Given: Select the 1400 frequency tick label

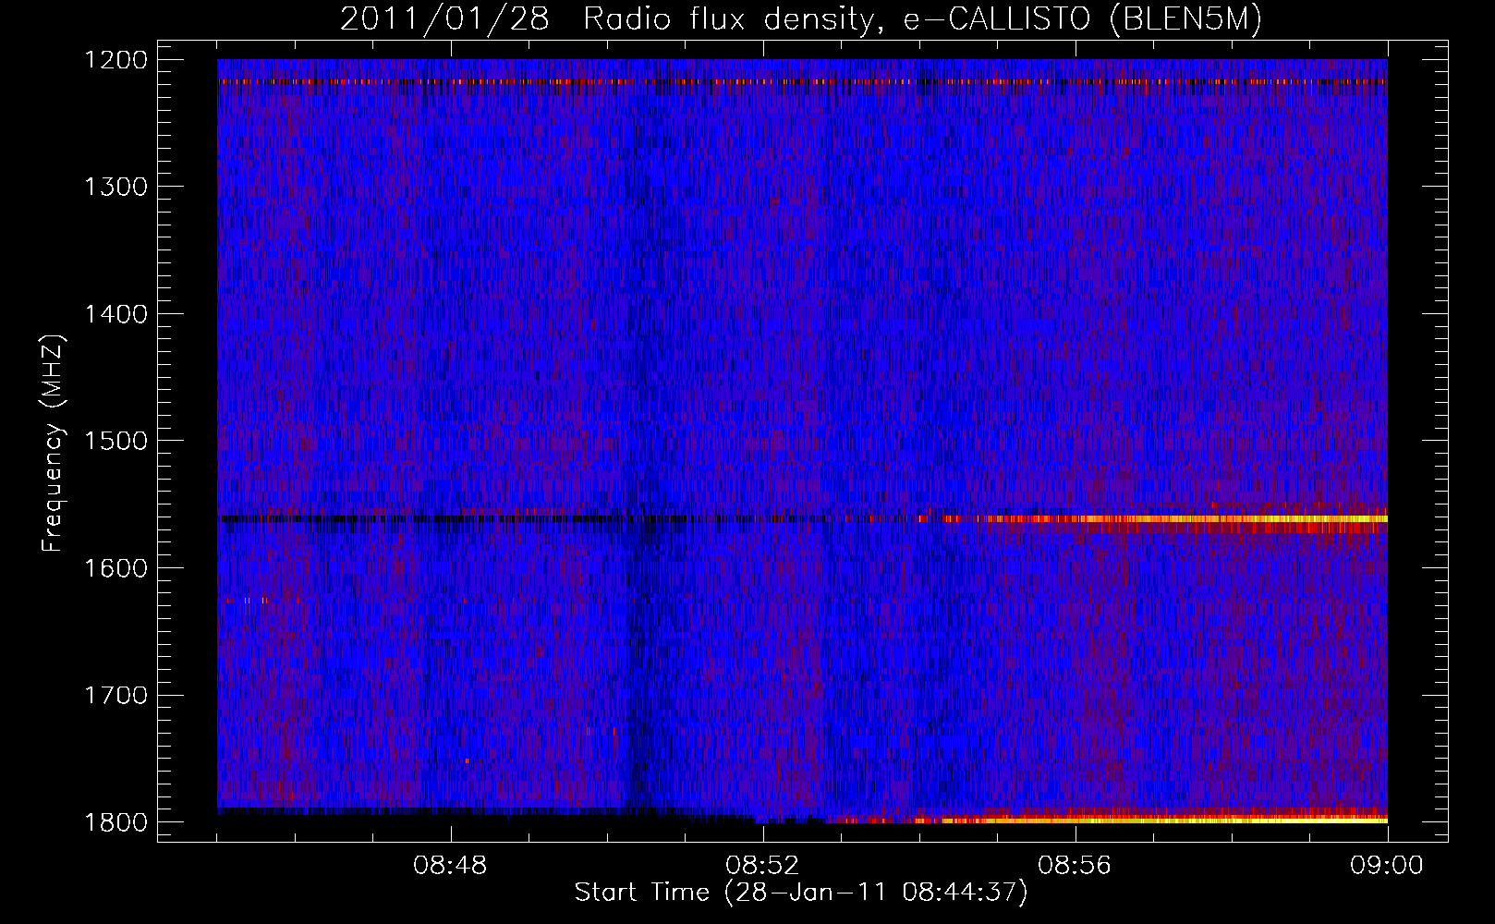Looking at the screenshot, I should [x=115, y=314].
